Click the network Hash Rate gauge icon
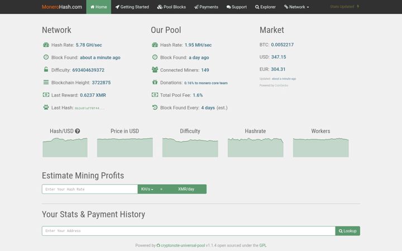This screenshot has width=402, height=251. pyautogui.click(x=46, y=45)
